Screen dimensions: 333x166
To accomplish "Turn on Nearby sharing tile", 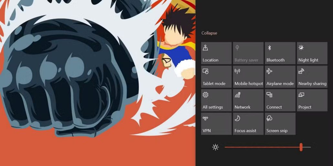I will click(x=312, y=77).
